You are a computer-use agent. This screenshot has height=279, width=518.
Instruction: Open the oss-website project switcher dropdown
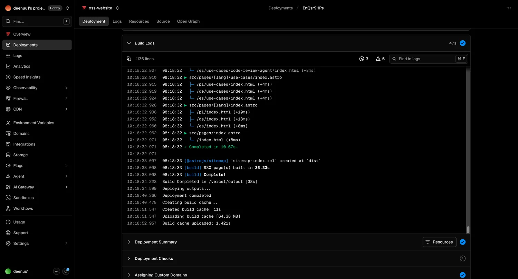pos(117,8)
